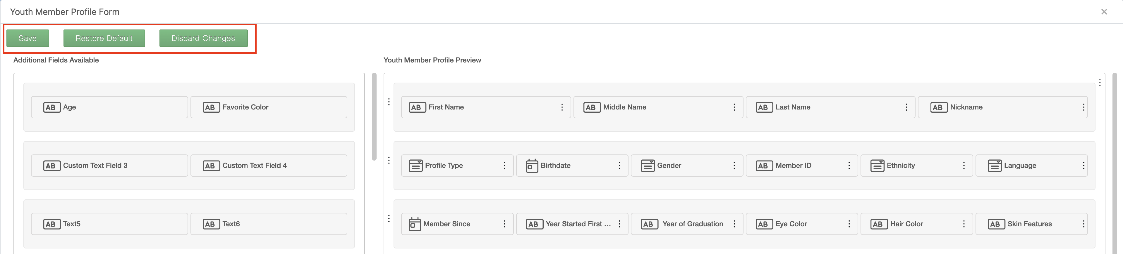Close the Youth Member Profile Form dialog
Screen dimensions: 1123x254
(x=1104, y=12)
